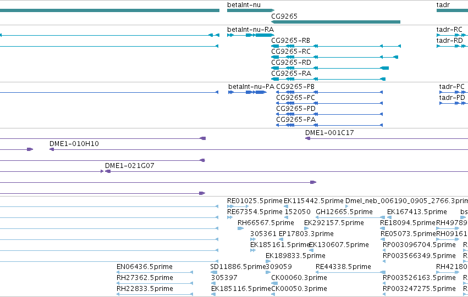
Task: Click EST EN06436.5prime
Action: [155, 272]
